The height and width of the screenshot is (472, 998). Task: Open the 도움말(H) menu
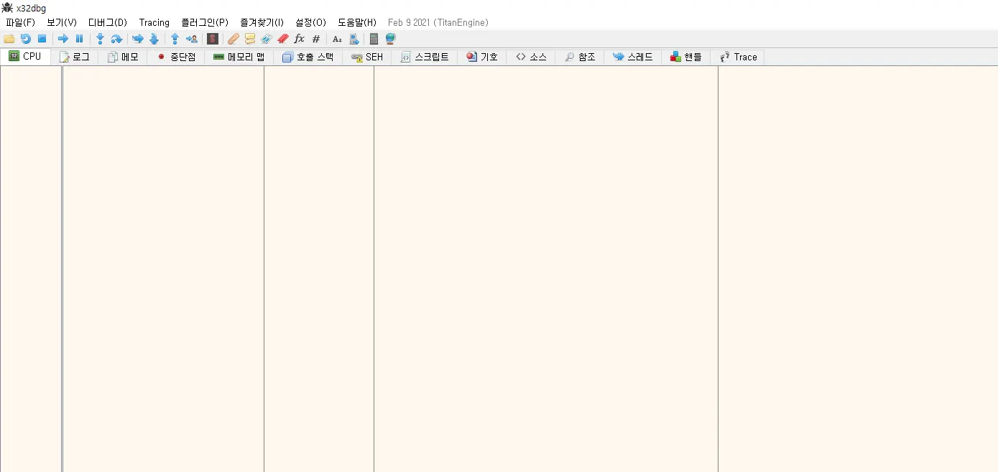(x=357, y=22)
